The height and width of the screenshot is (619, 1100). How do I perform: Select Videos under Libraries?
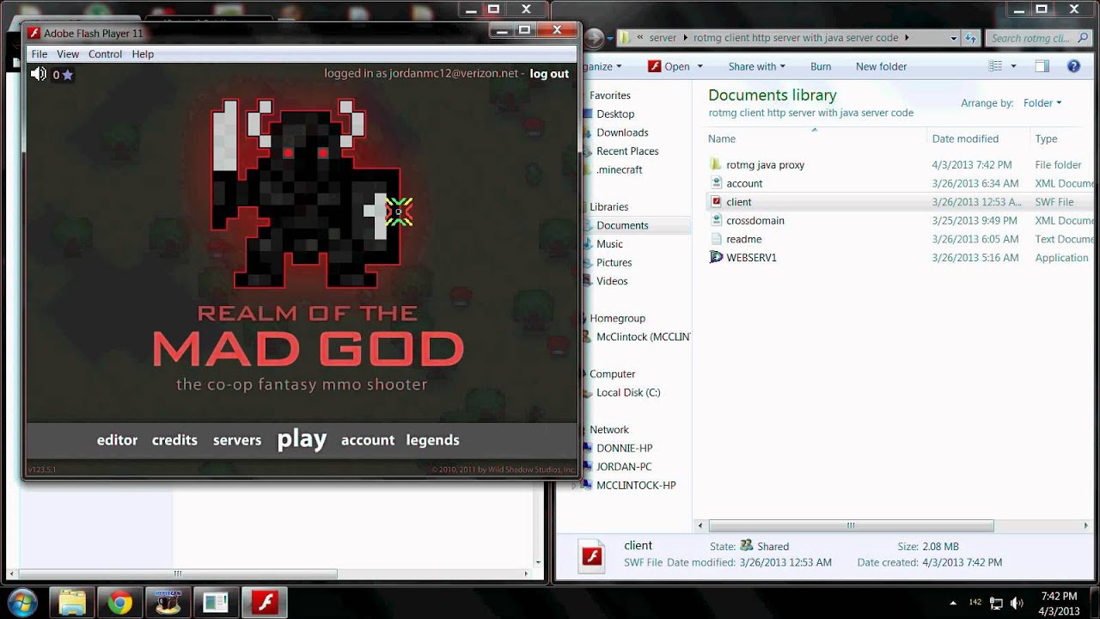(x=612, y=281)
